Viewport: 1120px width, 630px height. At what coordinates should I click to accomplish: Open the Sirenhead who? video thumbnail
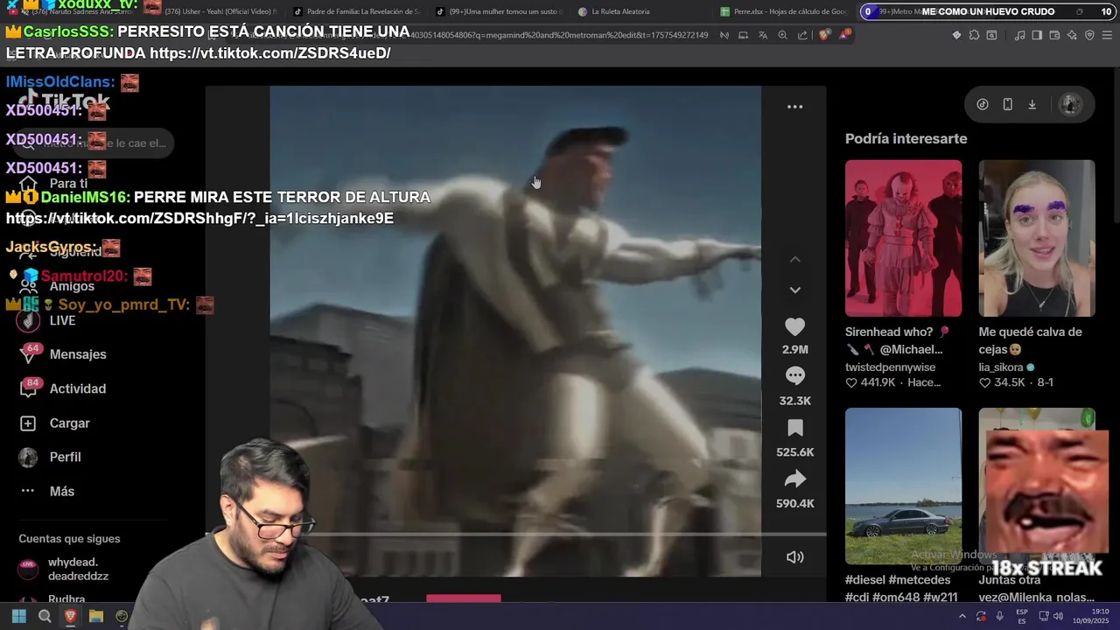click(903, 238)
